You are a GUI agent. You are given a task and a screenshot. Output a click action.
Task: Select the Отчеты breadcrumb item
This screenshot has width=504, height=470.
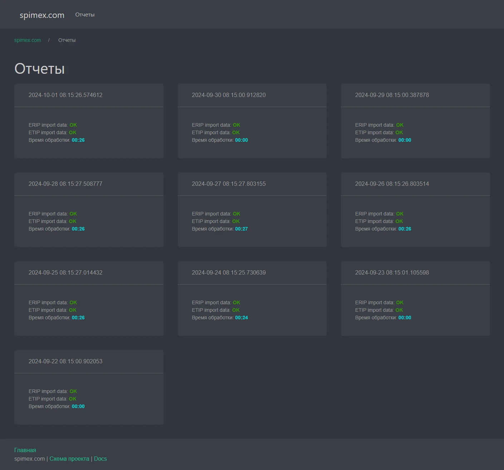point(67,40)
